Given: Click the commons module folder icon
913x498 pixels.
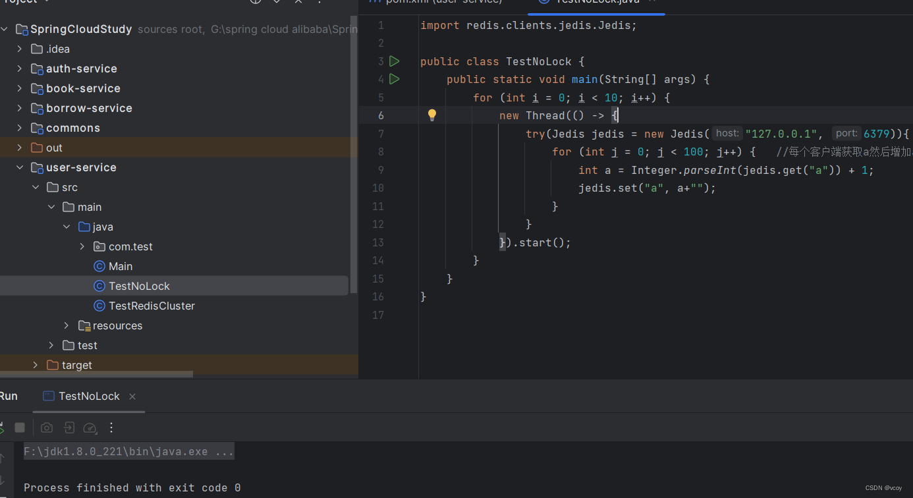Looking at the screenshot, I should (x=38, y=128).
